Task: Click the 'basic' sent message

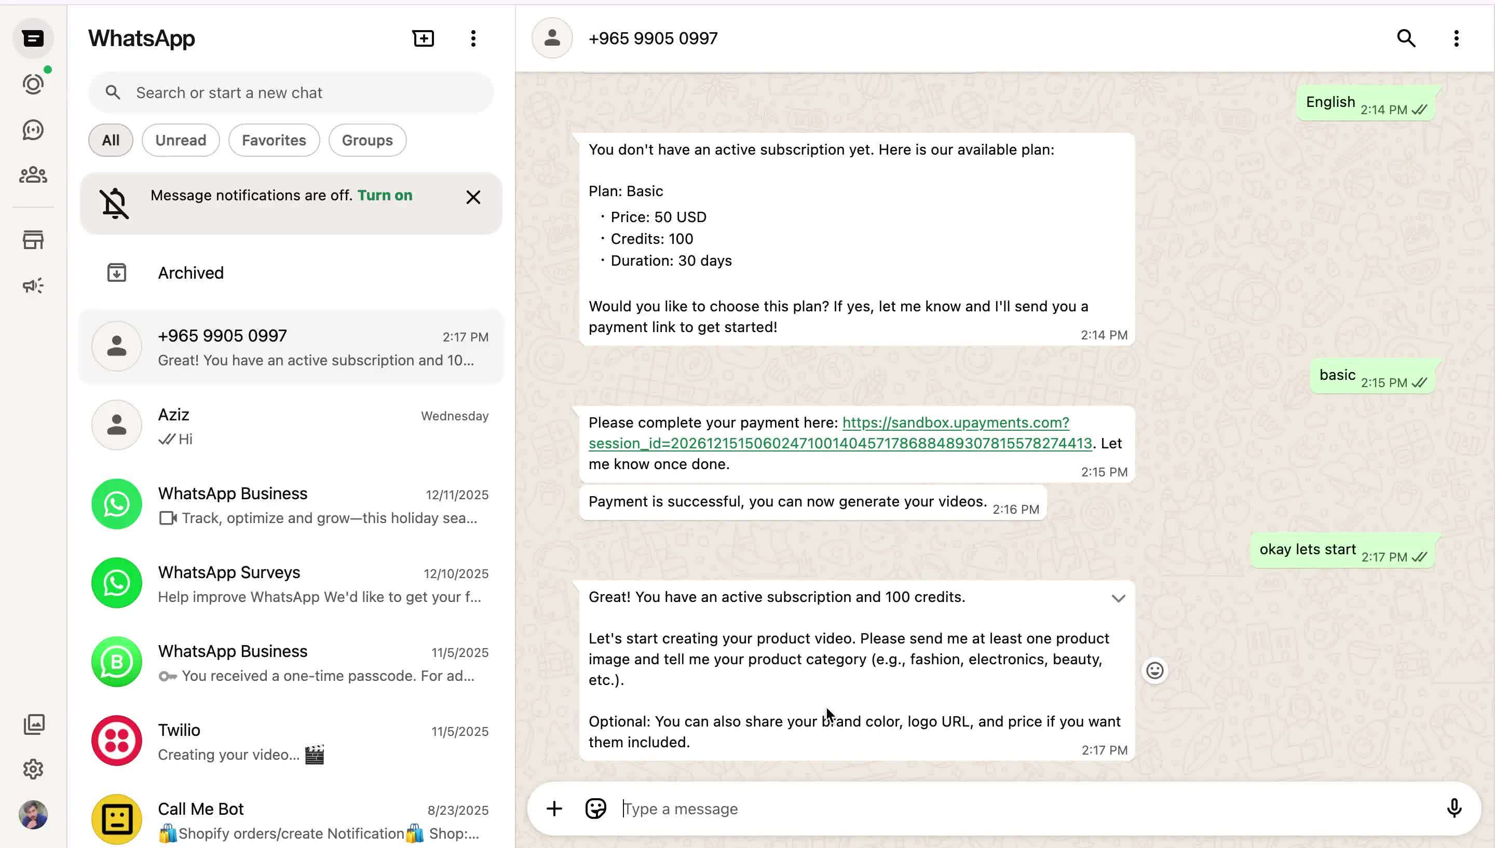Action: tap(1372, 376)
